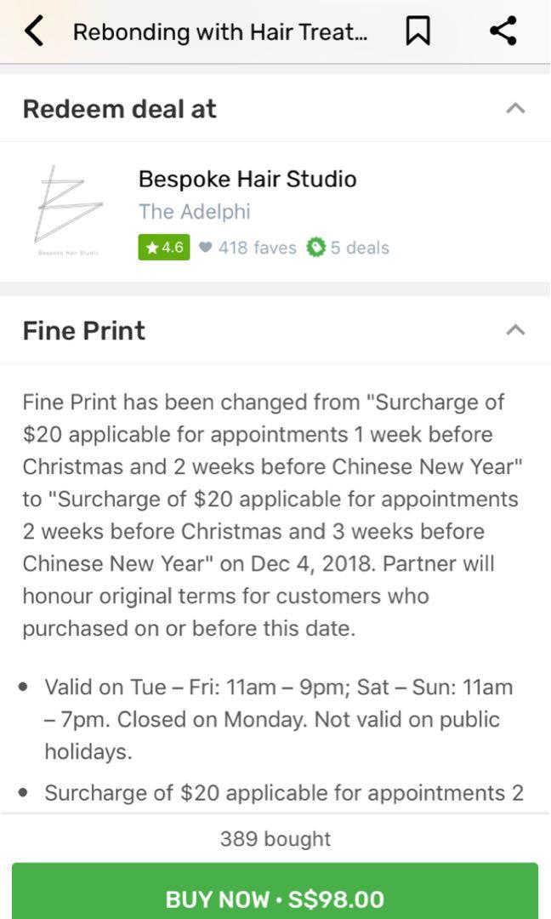Tap The Adelphi location link
Screen dimensions: 551x919
pos(195,212)
